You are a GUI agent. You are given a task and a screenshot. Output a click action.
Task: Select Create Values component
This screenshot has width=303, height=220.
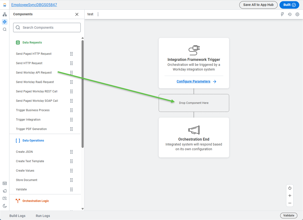point(25,171)
